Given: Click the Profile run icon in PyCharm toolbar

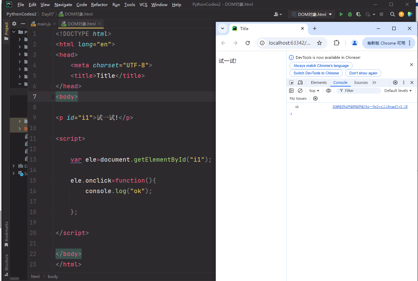Looking at the screenshot, I should pos(368,14).
